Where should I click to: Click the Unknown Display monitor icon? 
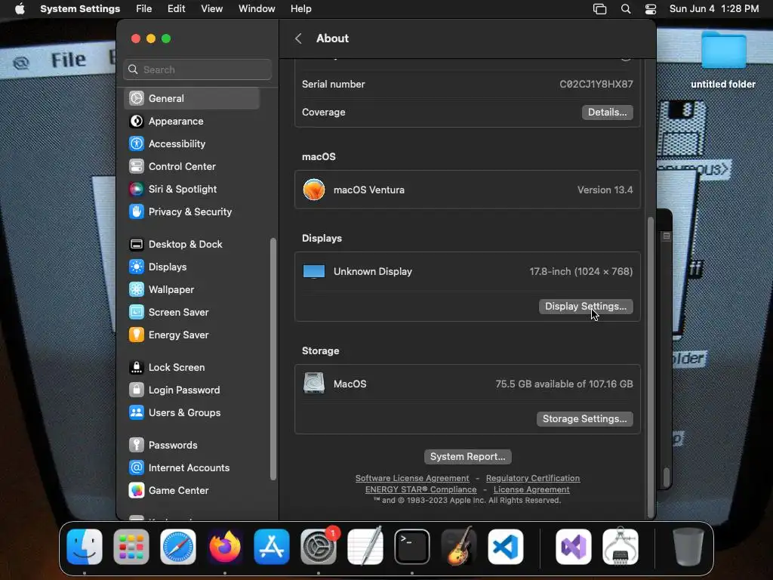[314, 271]
